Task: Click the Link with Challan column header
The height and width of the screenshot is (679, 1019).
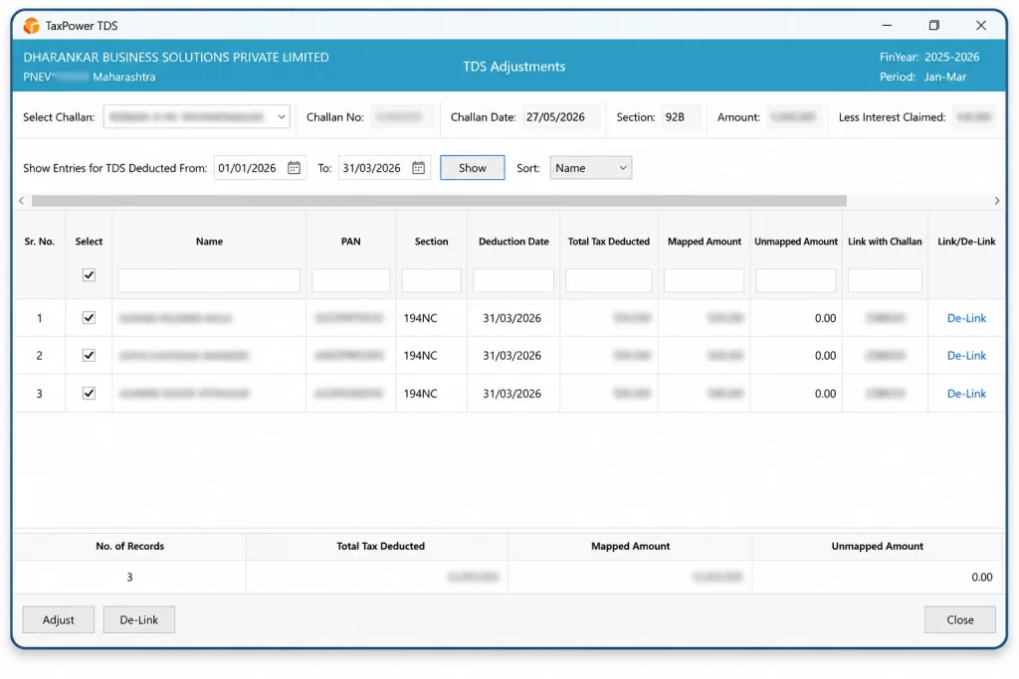Action: (x=885, y=242)
